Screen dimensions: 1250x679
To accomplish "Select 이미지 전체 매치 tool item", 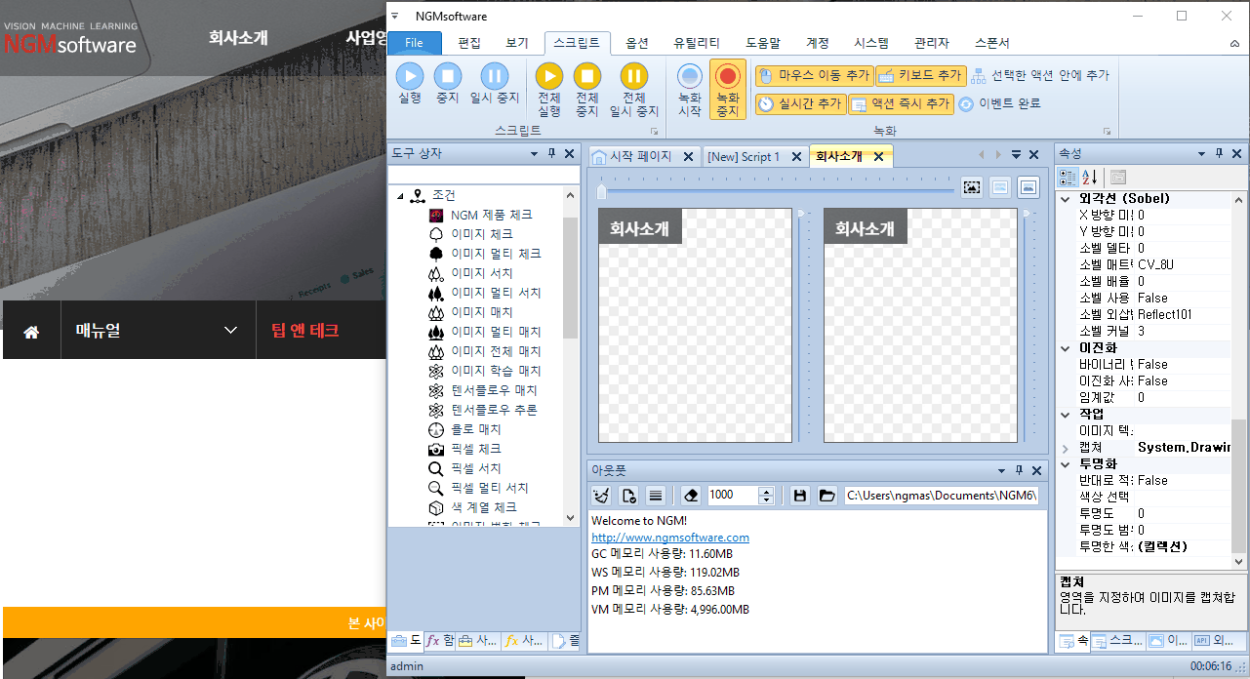I will 495,351.
